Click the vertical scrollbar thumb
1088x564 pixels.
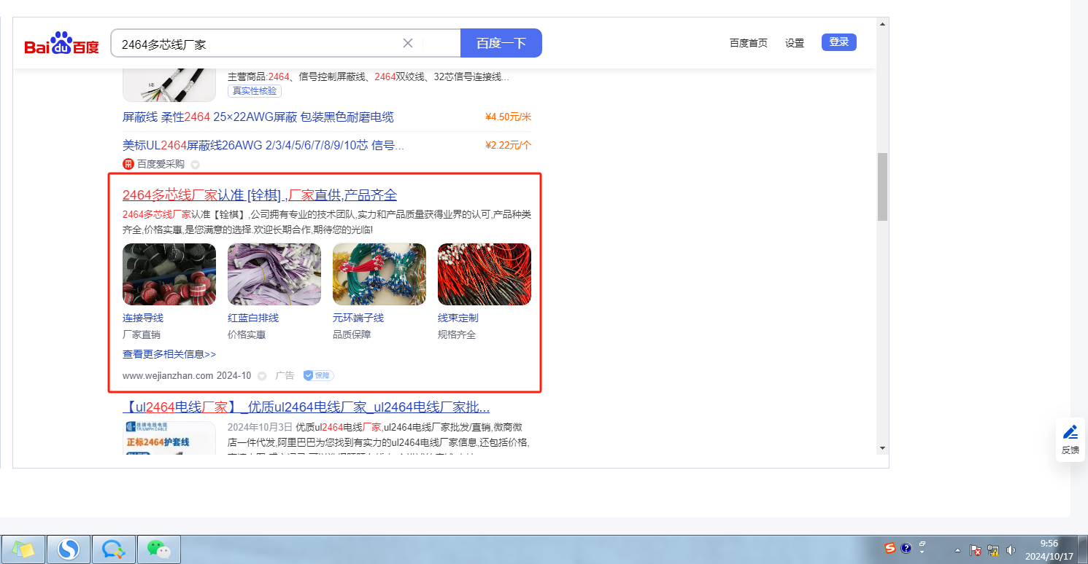(882, 187)
